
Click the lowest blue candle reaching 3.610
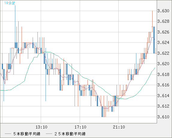pyautogui.click(x=102, y=111)
